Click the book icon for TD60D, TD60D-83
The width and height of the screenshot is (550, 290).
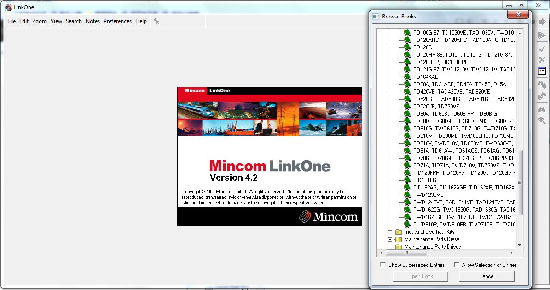pyautogui.click(x=407, y=121)
